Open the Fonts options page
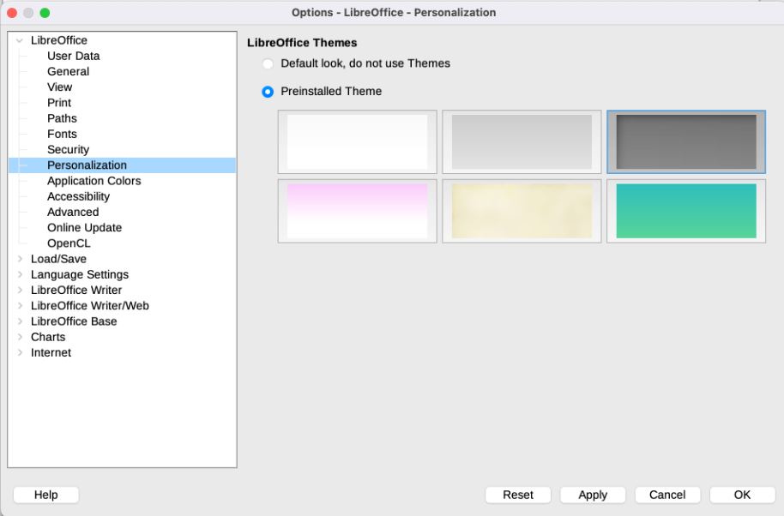Image resolution: width=784 pixels, height=516 pixels. (x=62, y=134)
